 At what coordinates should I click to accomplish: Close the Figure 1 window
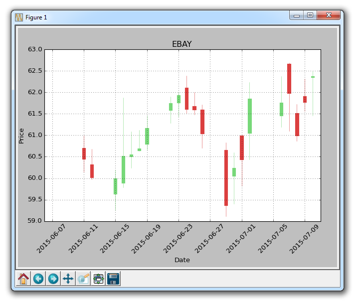point(329,16)
